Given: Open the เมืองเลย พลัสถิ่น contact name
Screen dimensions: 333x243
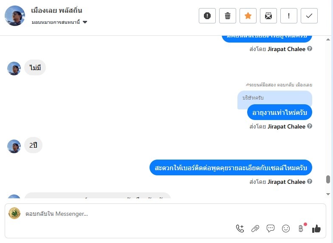Looking at the screenshot, I should click(56, 10).
